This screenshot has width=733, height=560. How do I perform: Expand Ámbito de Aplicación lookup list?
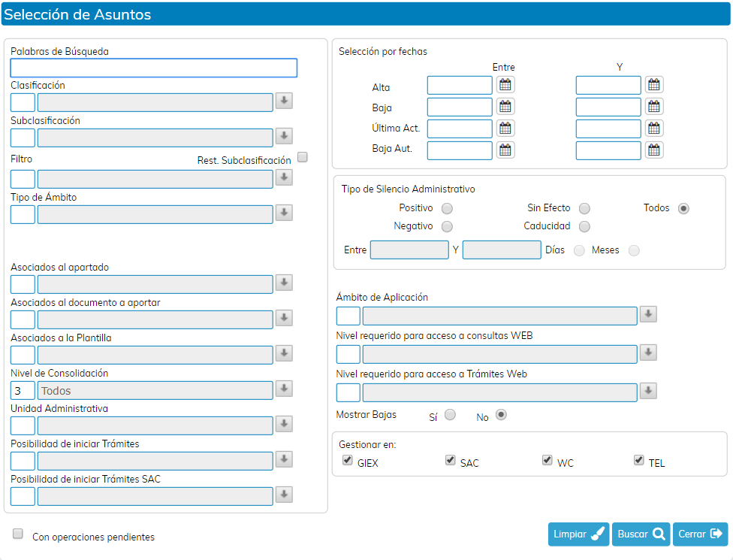pyautogui.click(x=648, y=314)
